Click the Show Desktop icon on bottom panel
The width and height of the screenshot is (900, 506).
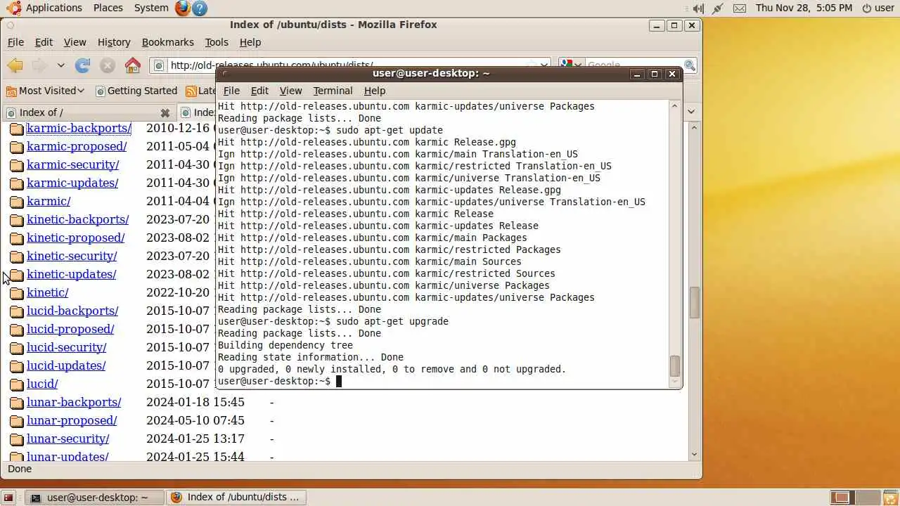click(8, 498)
